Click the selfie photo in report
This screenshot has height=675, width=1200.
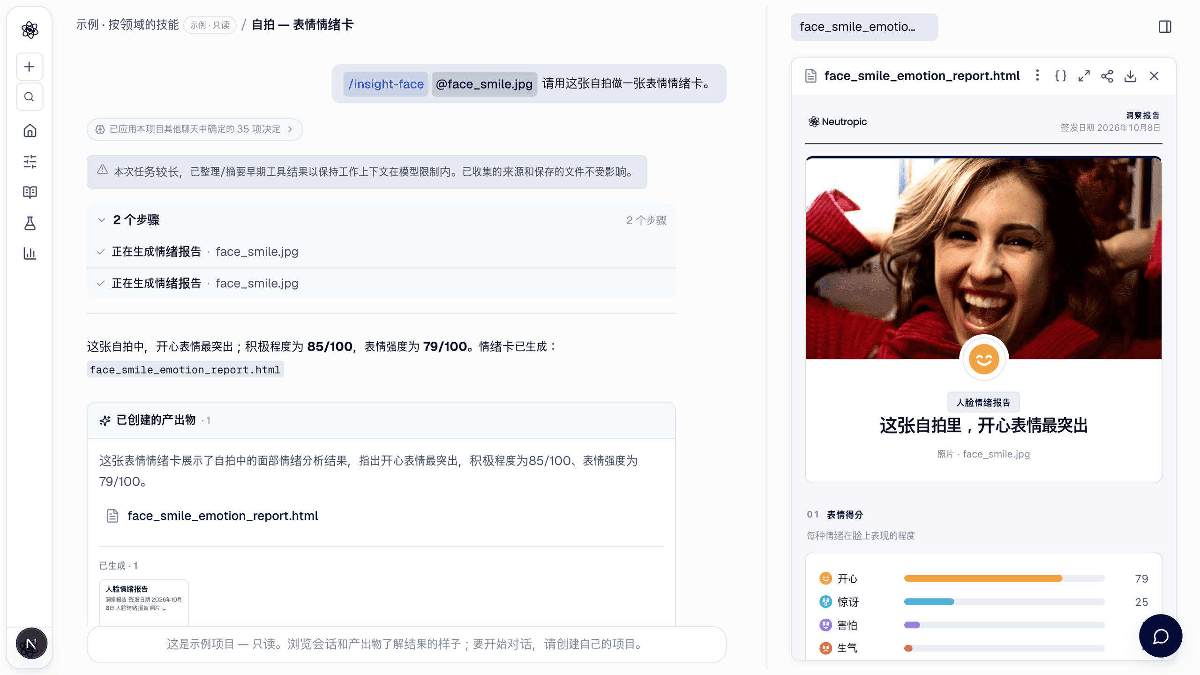[983, 258]
